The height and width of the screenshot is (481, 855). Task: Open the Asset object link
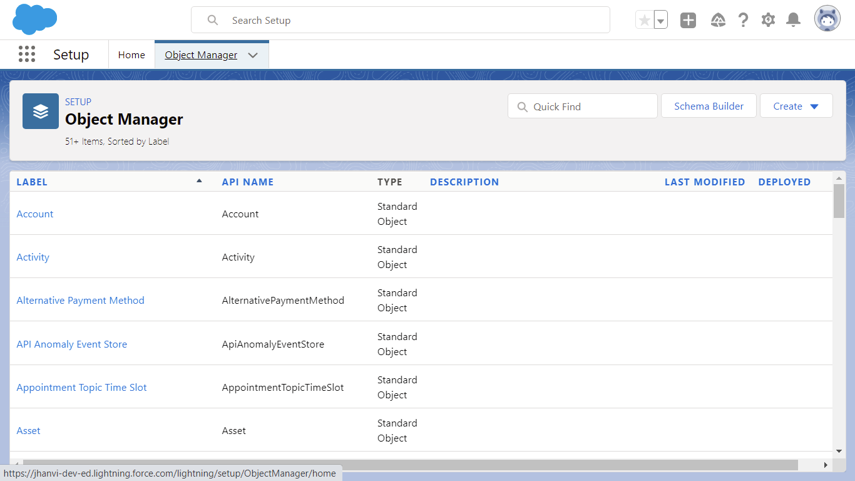point(28,431)
